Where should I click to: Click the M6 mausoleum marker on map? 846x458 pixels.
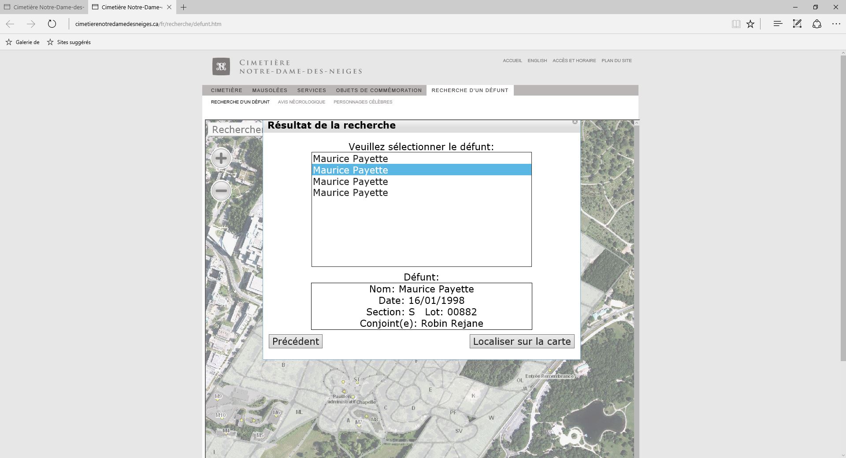tap(276, 413)
